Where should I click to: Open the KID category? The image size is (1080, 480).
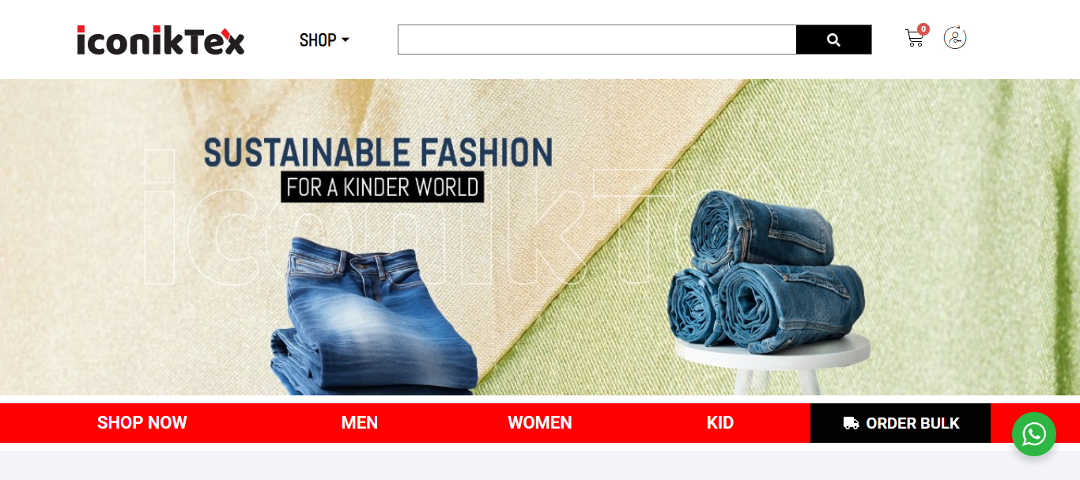click(x=720, y=423)
